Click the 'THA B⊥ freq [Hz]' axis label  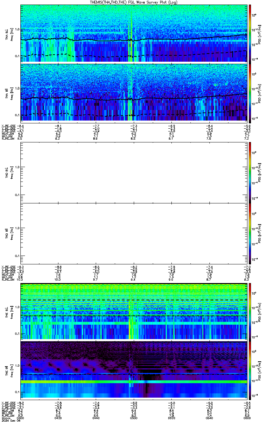[x=9, y=34]
